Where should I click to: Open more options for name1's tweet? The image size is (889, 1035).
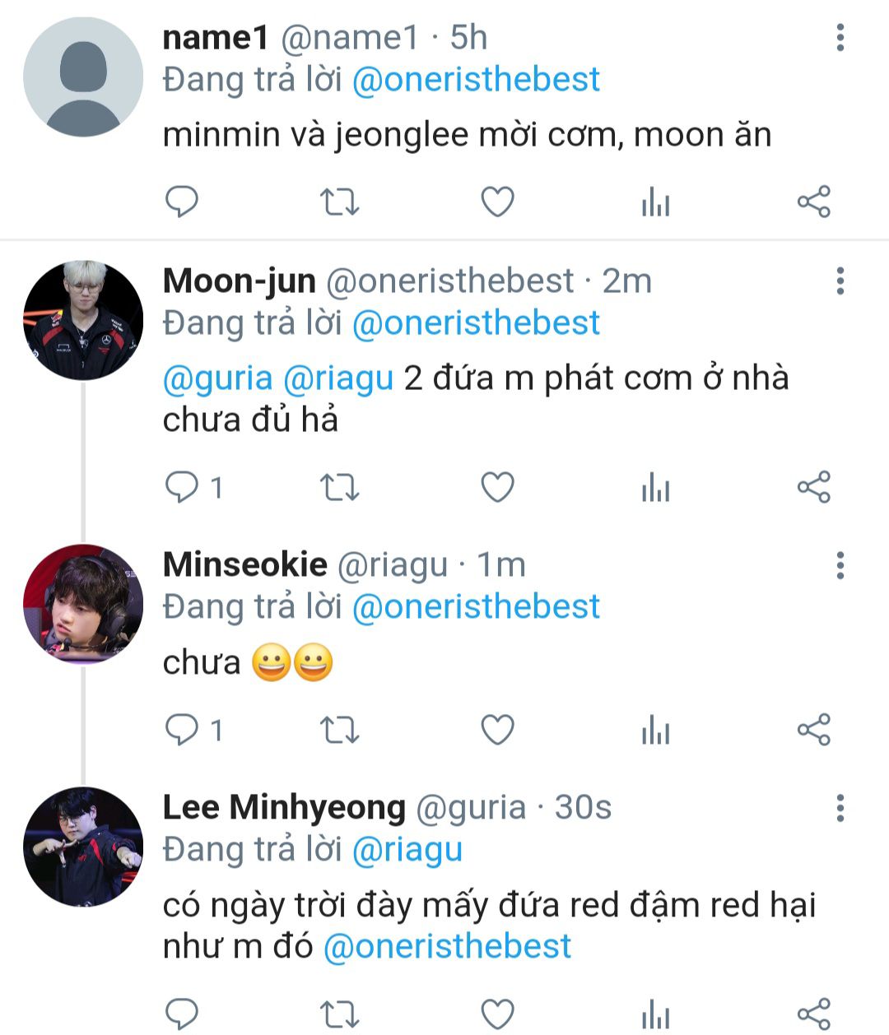[840, 38]
